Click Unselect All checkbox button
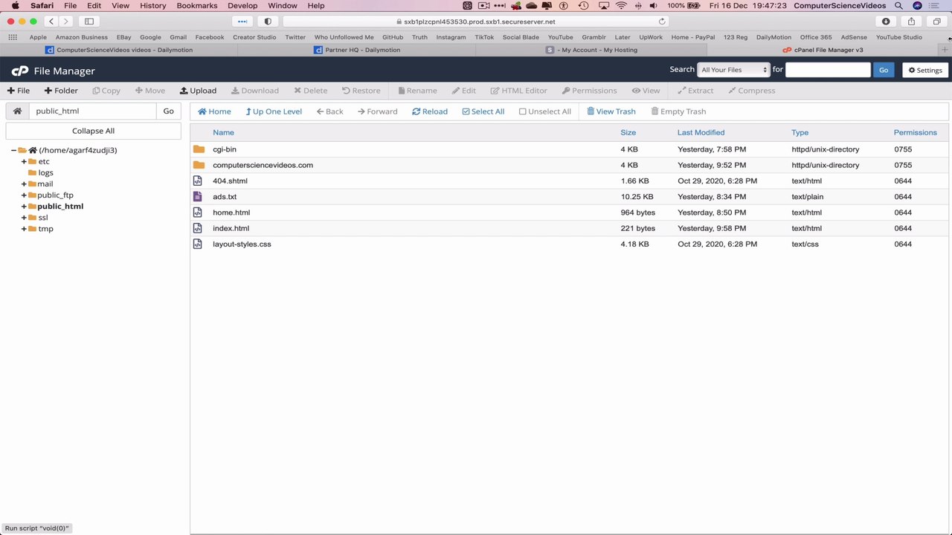 coord(545,111)
